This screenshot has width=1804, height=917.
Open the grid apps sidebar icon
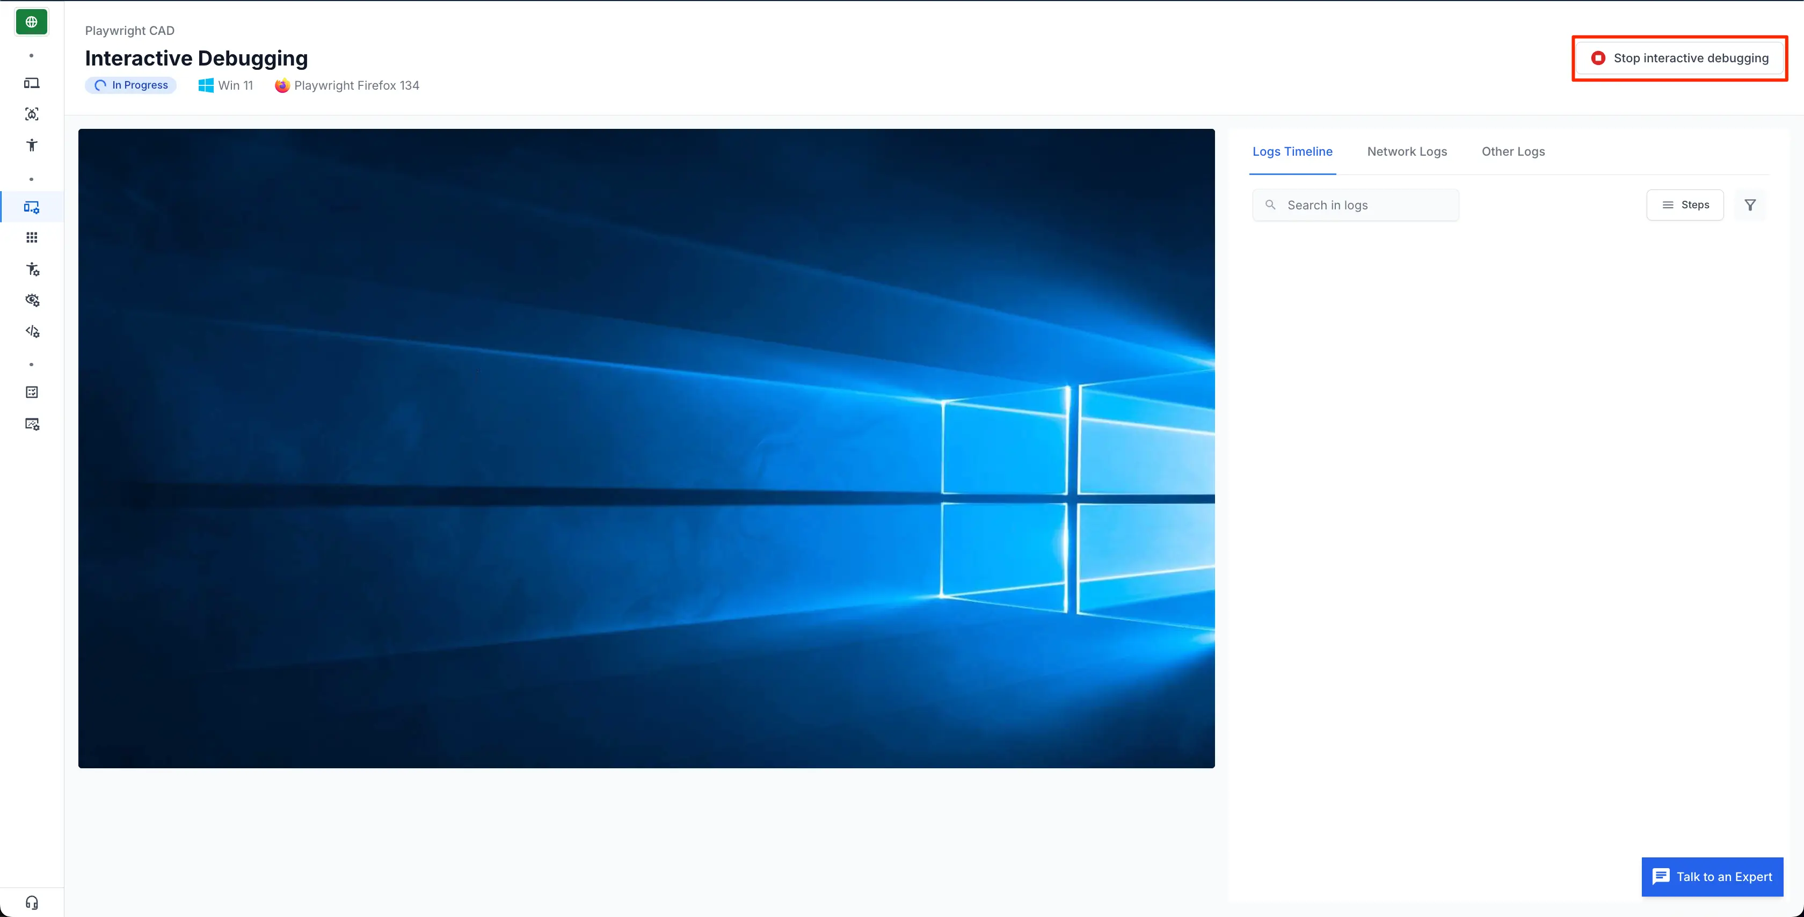32,237
